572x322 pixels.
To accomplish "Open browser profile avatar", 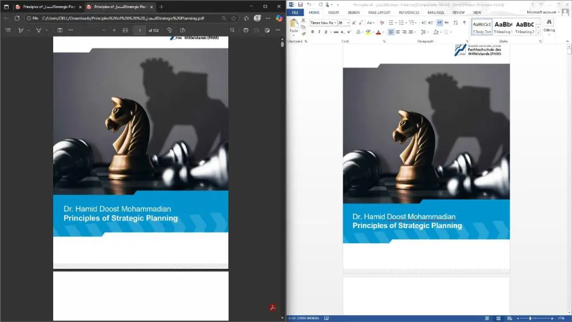I will click(x=257, y=18).
